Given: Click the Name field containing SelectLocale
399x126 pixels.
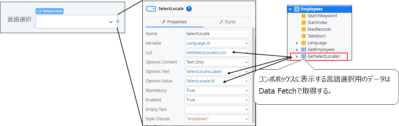Looking at the screenshot, I should (217, 34).
